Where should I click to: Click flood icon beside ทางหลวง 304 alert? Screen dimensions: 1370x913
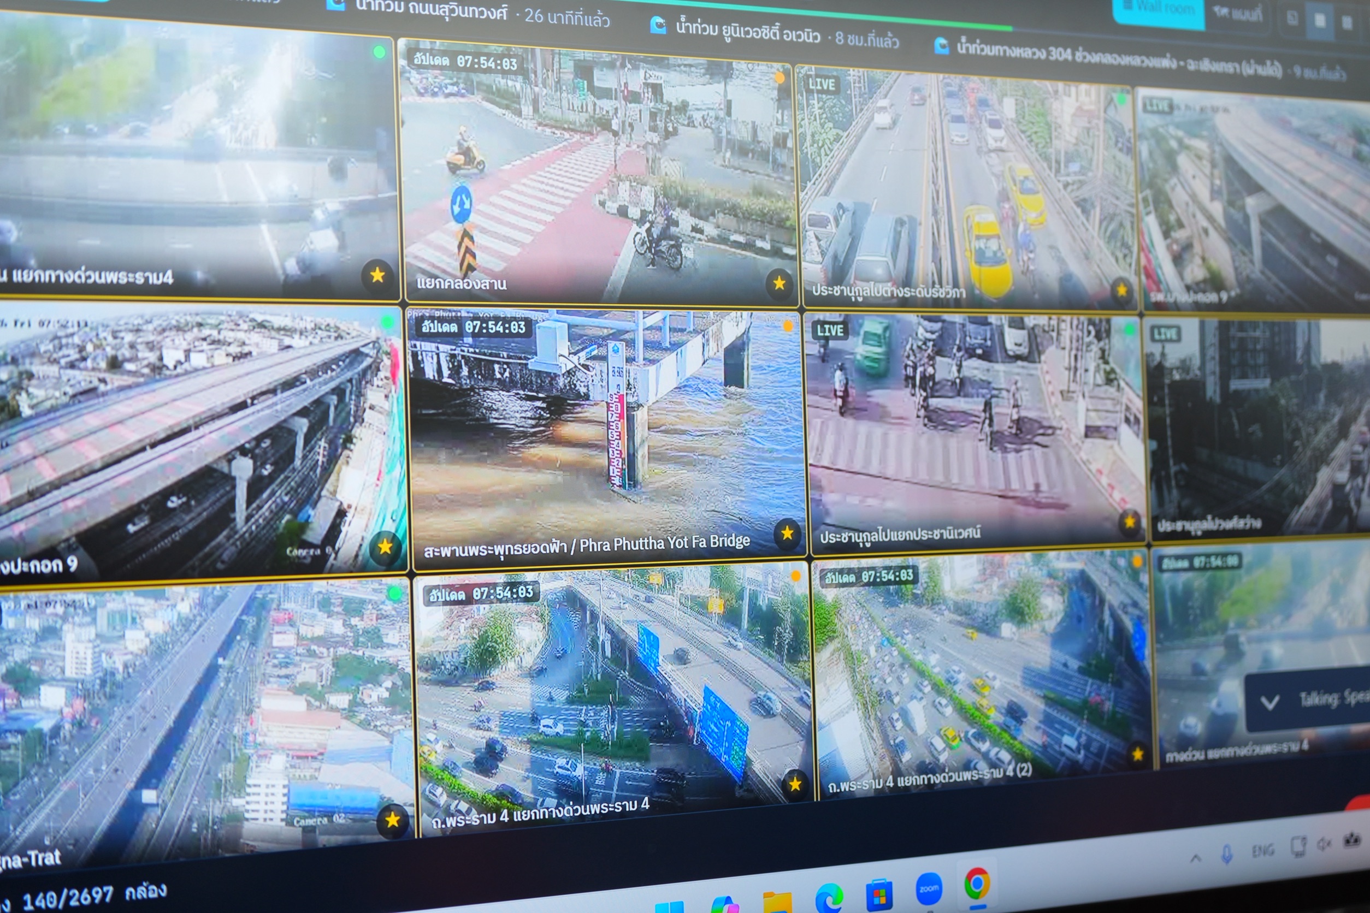[x=942, y=45]
